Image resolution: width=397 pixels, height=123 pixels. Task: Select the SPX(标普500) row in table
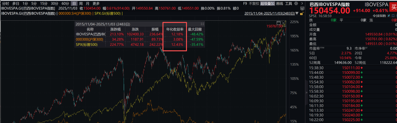tap(140, 44)
